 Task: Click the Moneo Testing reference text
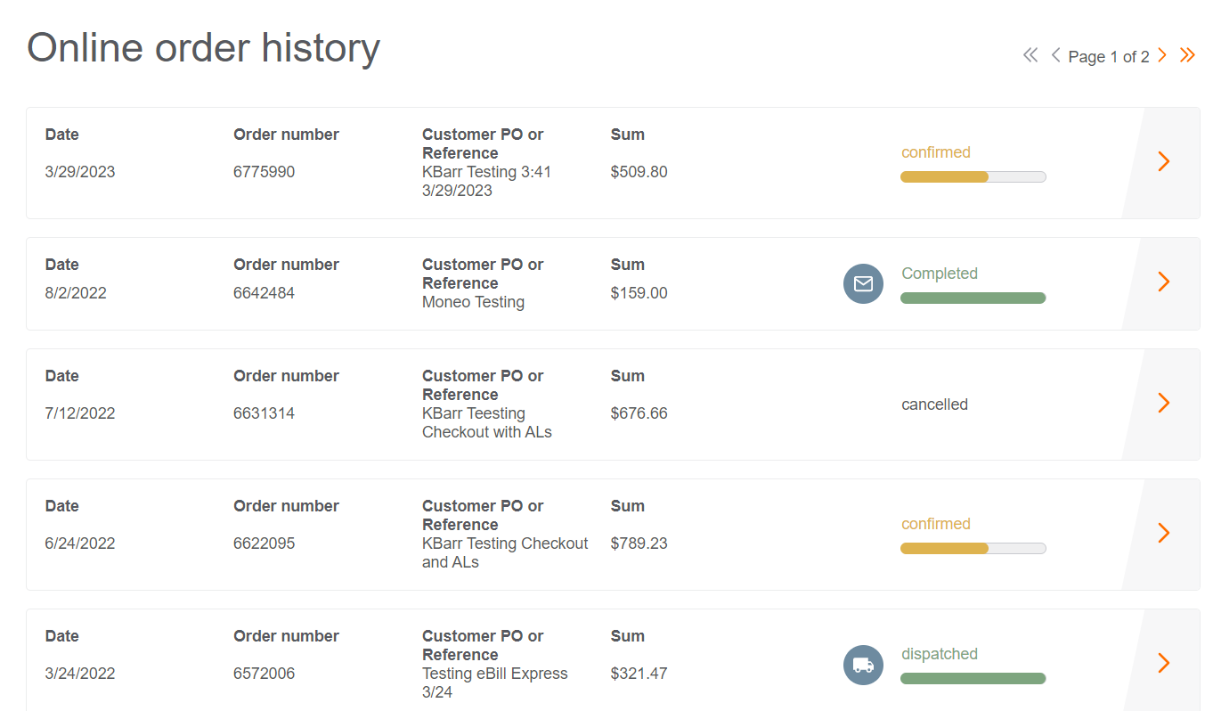[473, 302]
